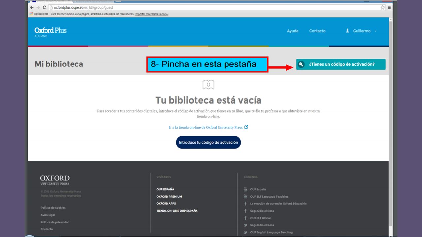Click the Twitter icon beside OUP English Language Teaching

[x=245, y=232]
